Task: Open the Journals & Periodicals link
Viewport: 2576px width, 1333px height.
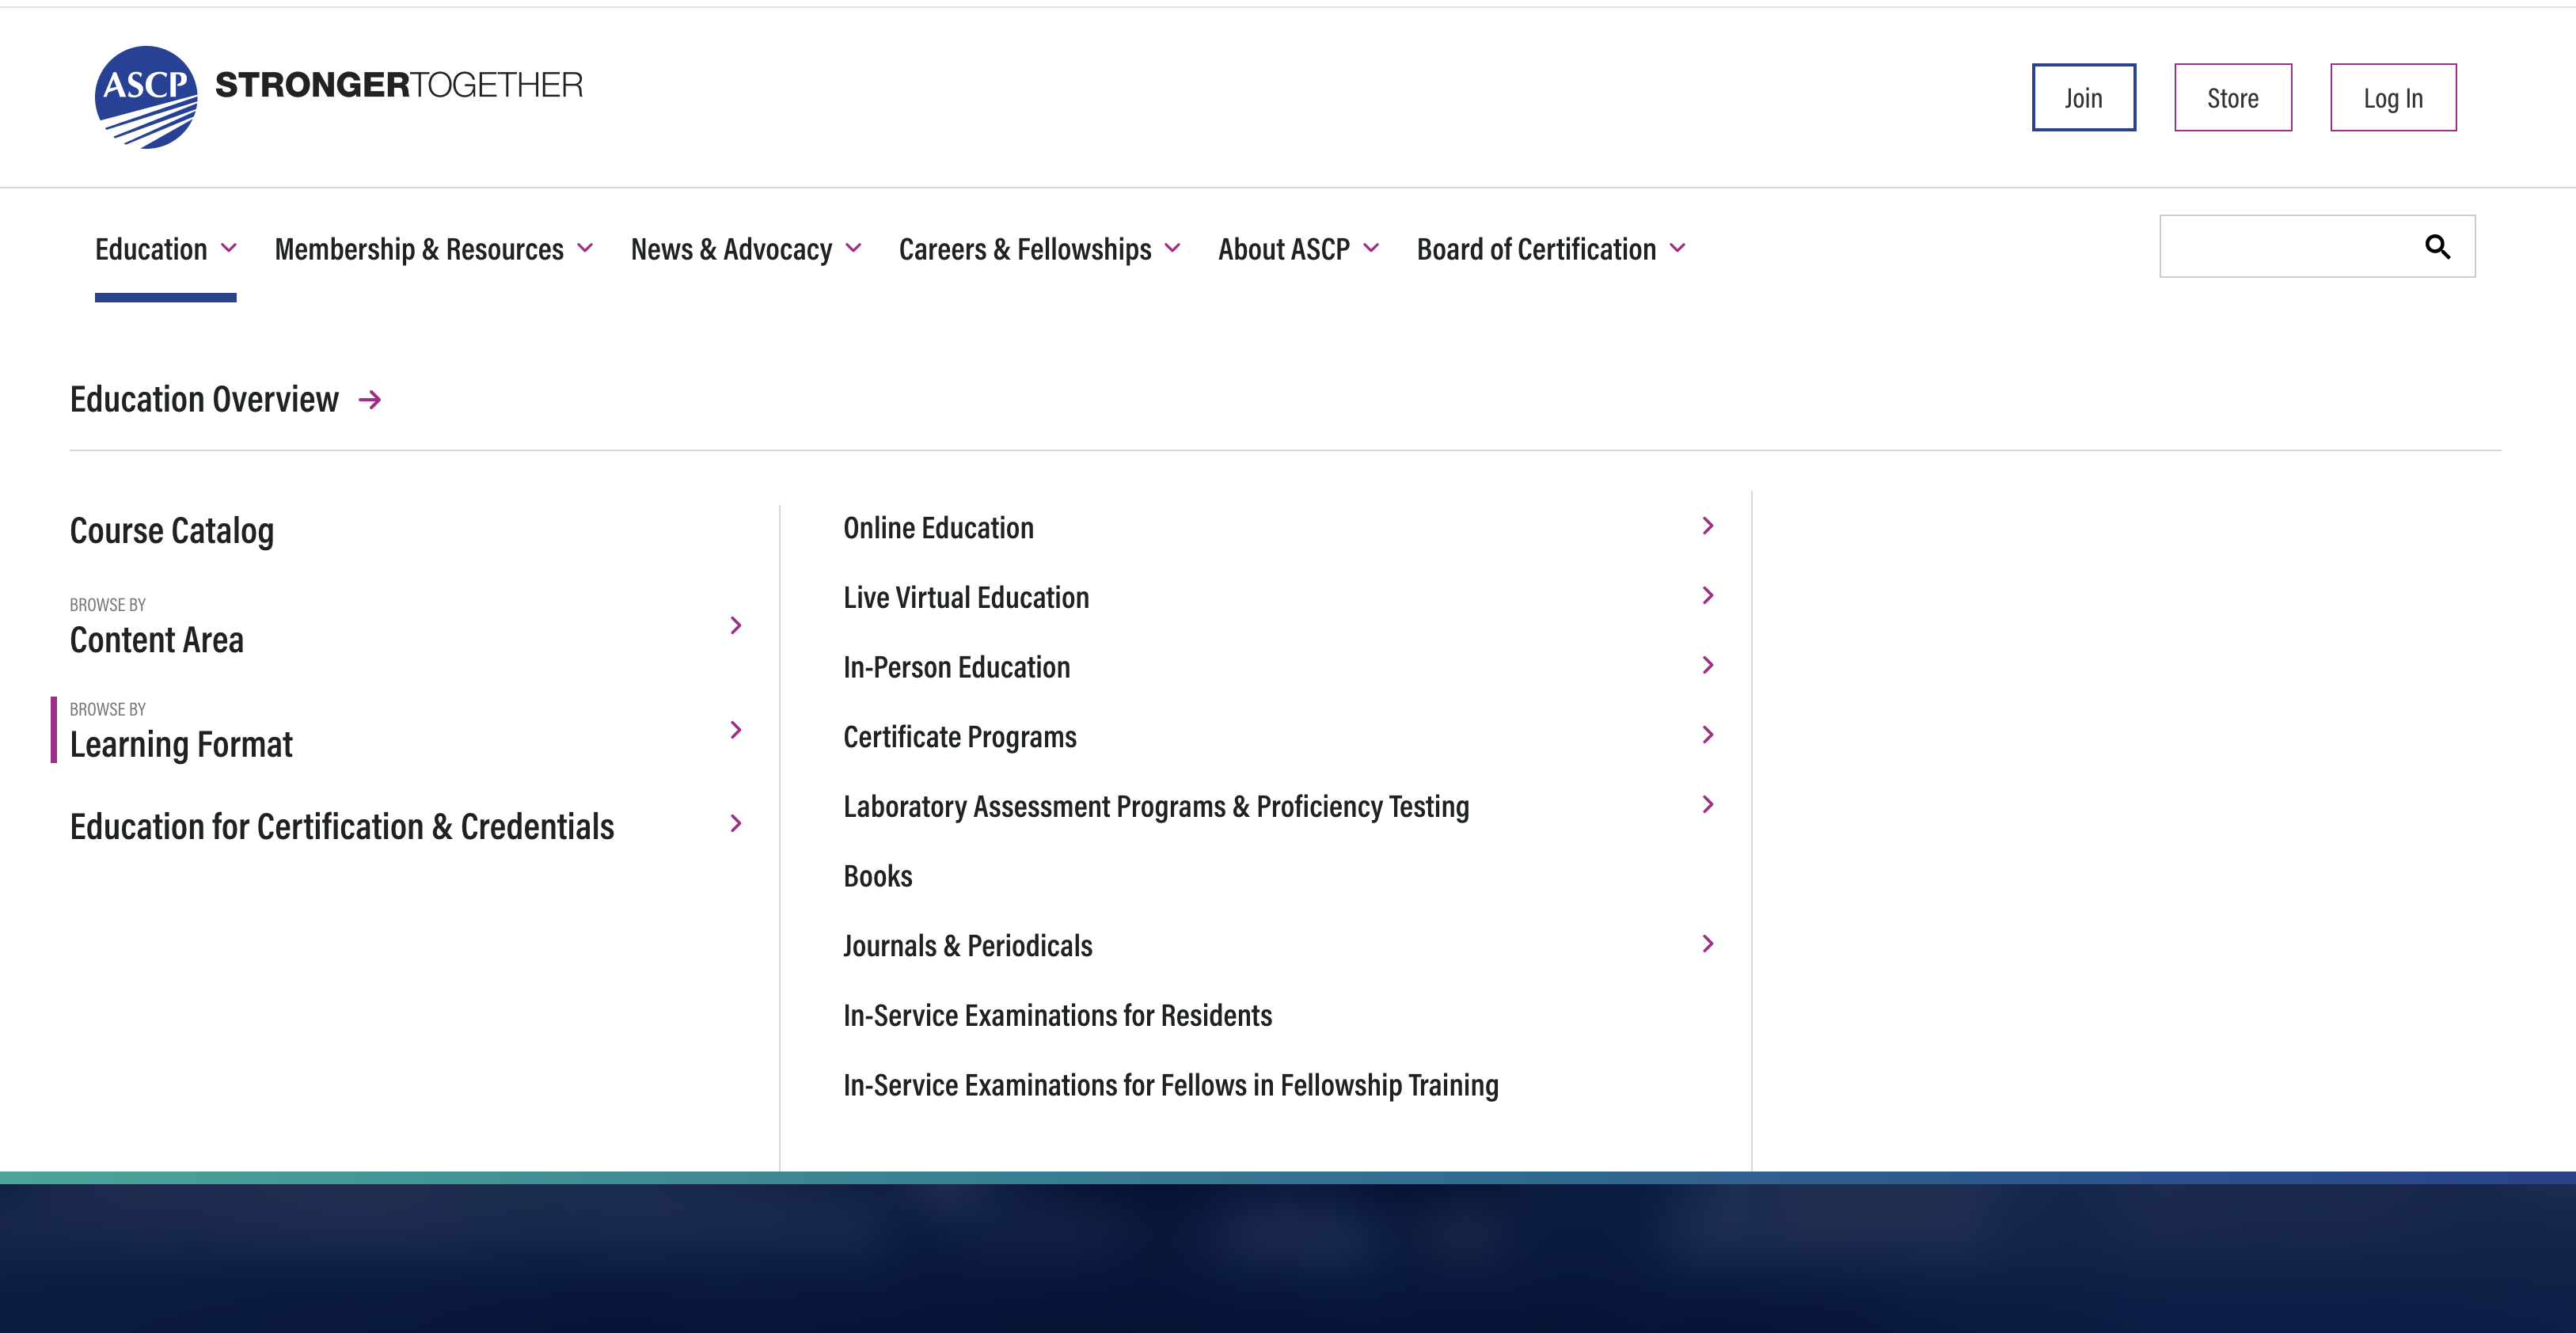Action: pos(968,946)
